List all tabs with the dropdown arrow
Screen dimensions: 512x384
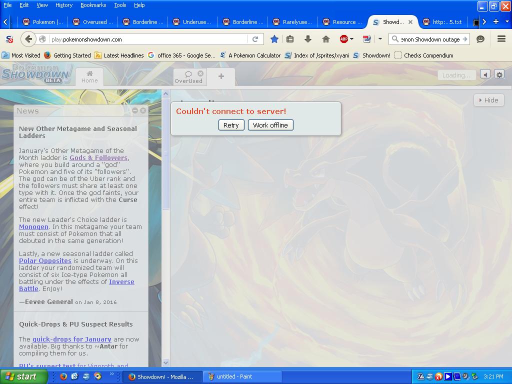point(507,21)
